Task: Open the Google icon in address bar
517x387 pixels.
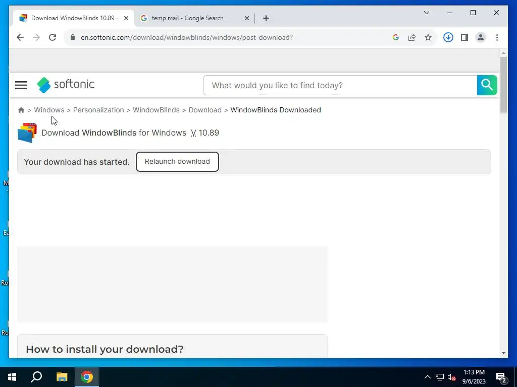Action: [x=396, y=37]
